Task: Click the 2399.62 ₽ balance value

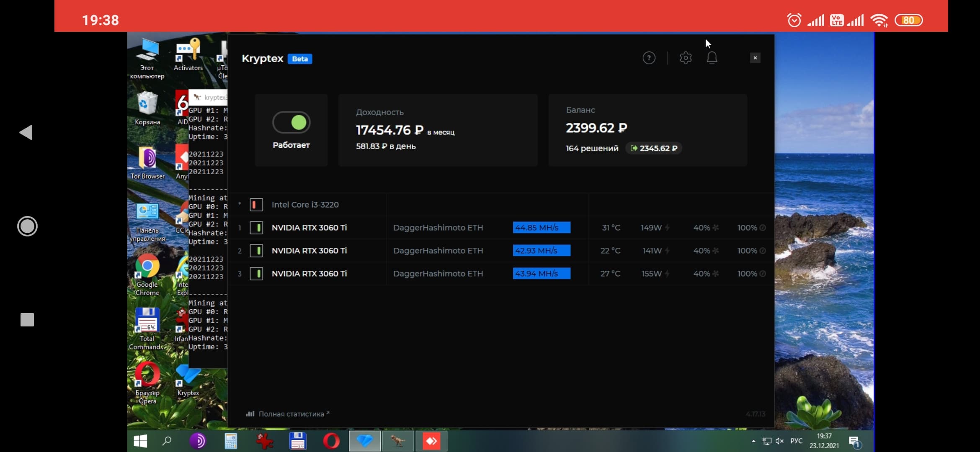Action: [x=596, y=128]
